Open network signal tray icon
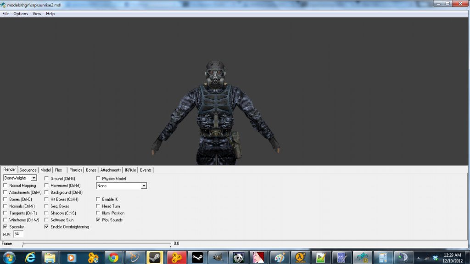 point(426,258)
